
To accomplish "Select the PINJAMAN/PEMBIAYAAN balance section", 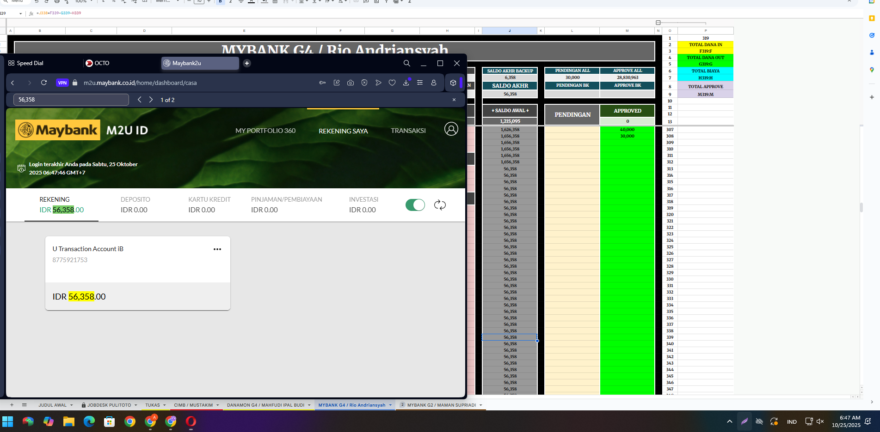I will pyautogui.click(x=287, y=204).
